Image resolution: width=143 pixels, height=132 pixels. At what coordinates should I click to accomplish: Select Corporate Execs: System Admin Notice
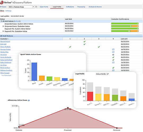pyautogui.click(x=19, y=24)
